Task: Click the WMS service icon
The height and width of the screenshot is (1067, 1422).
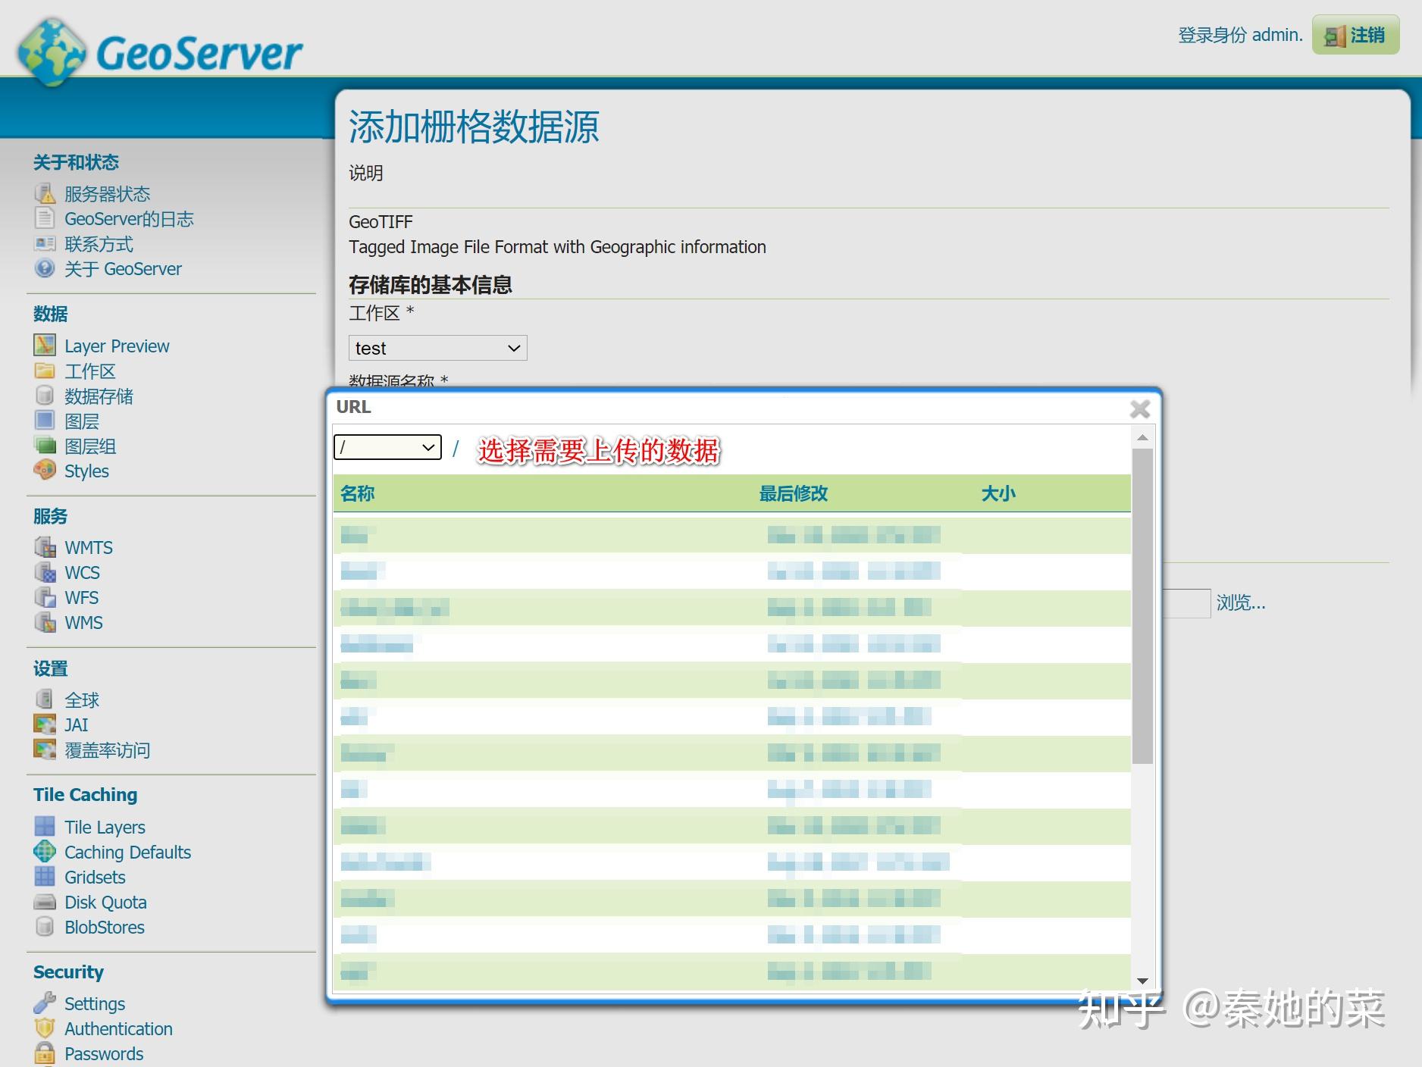Action: pos(45,622)
